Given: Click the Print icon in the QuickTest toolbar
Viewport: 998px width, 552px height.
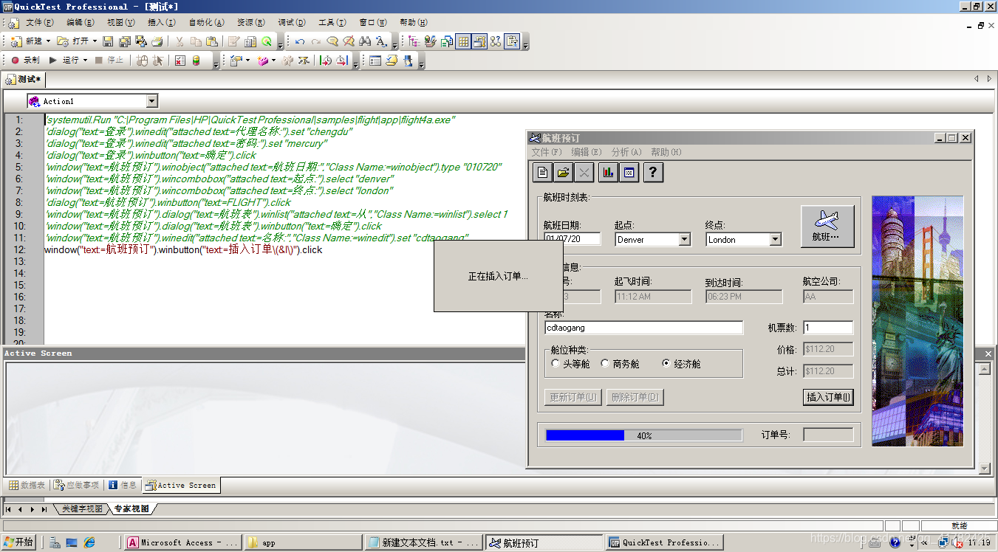Looking at the screenshot, I should [x=157, y=41].
